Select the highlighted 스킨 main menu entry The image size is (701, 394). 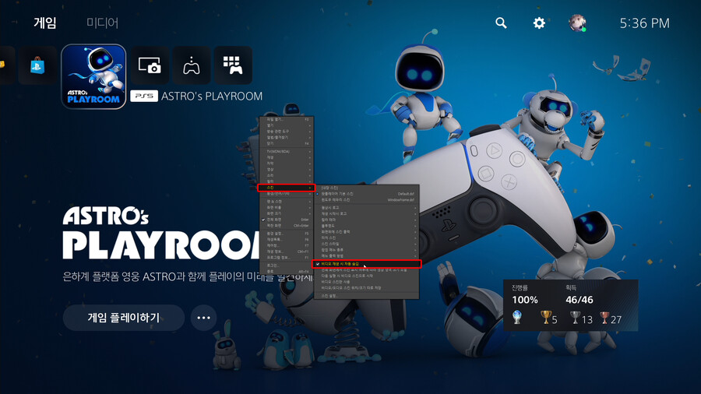(x=286, y=188)
